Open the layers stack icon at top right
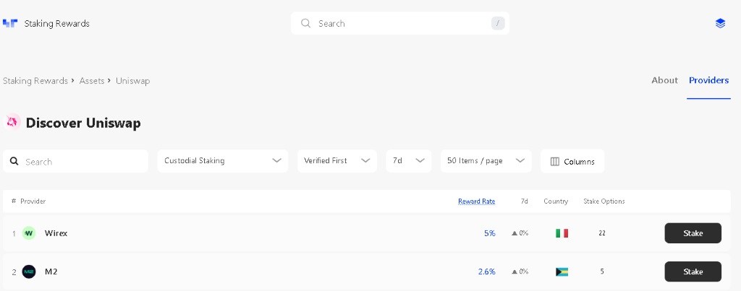 720,23
